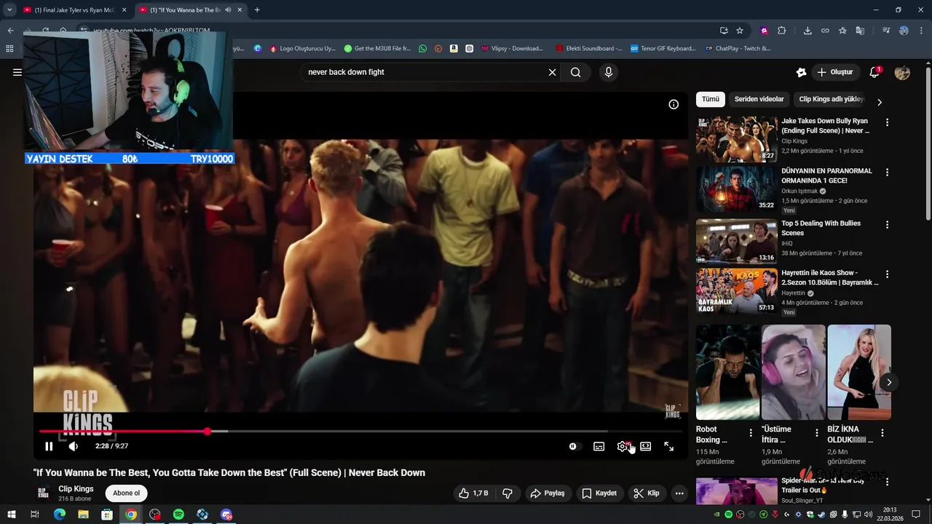Share the video via Paylaş
932x524 pixels.
coord(547,493)
